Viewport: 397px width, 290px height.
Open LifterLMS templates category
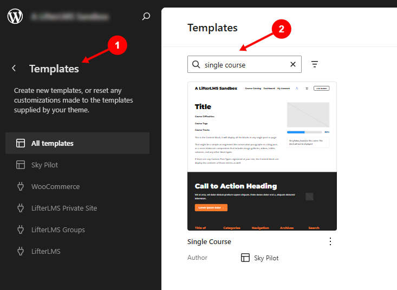coord(77,251)
